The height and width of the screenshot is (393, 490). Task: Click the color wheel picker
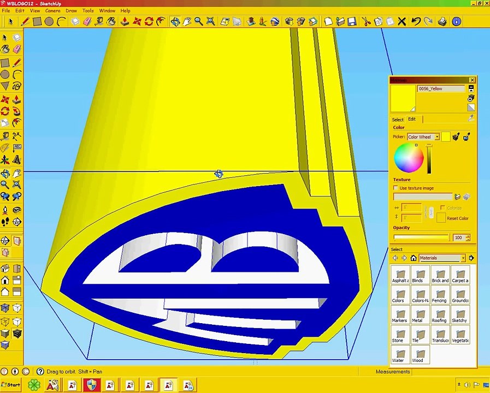[409, 158]
